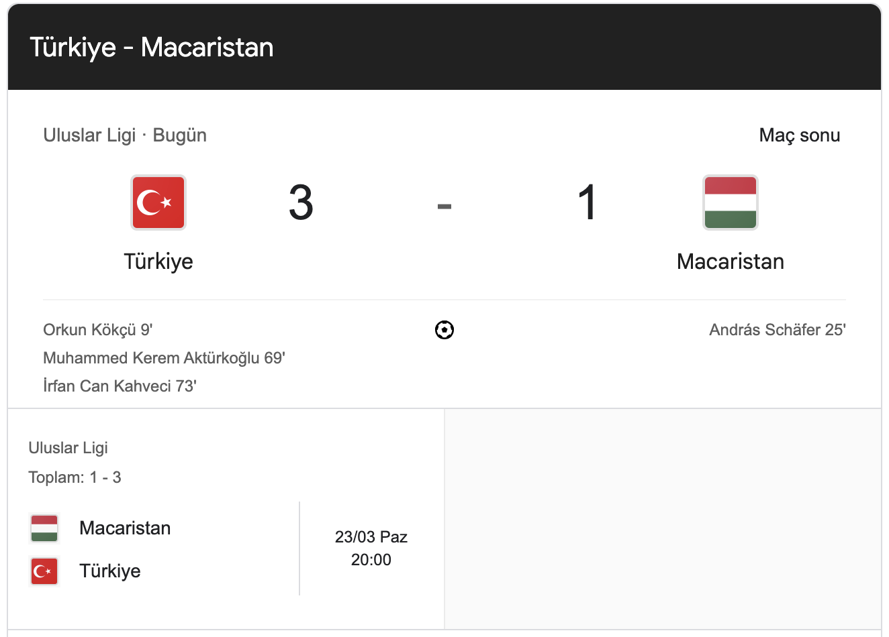Click Macaristan's score of 1
The width and height of the screenshot is (889, 637).
(x=588, y=202)
